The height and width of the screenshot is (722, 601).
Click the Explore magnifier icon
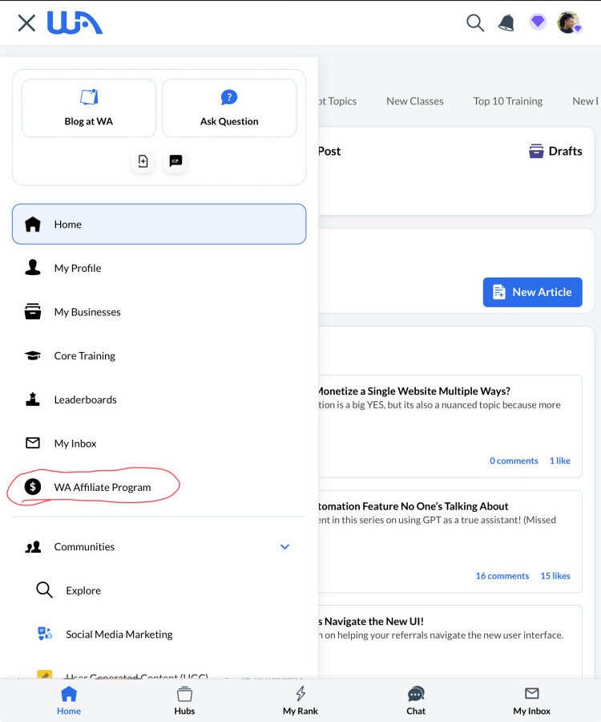(44, 590)
